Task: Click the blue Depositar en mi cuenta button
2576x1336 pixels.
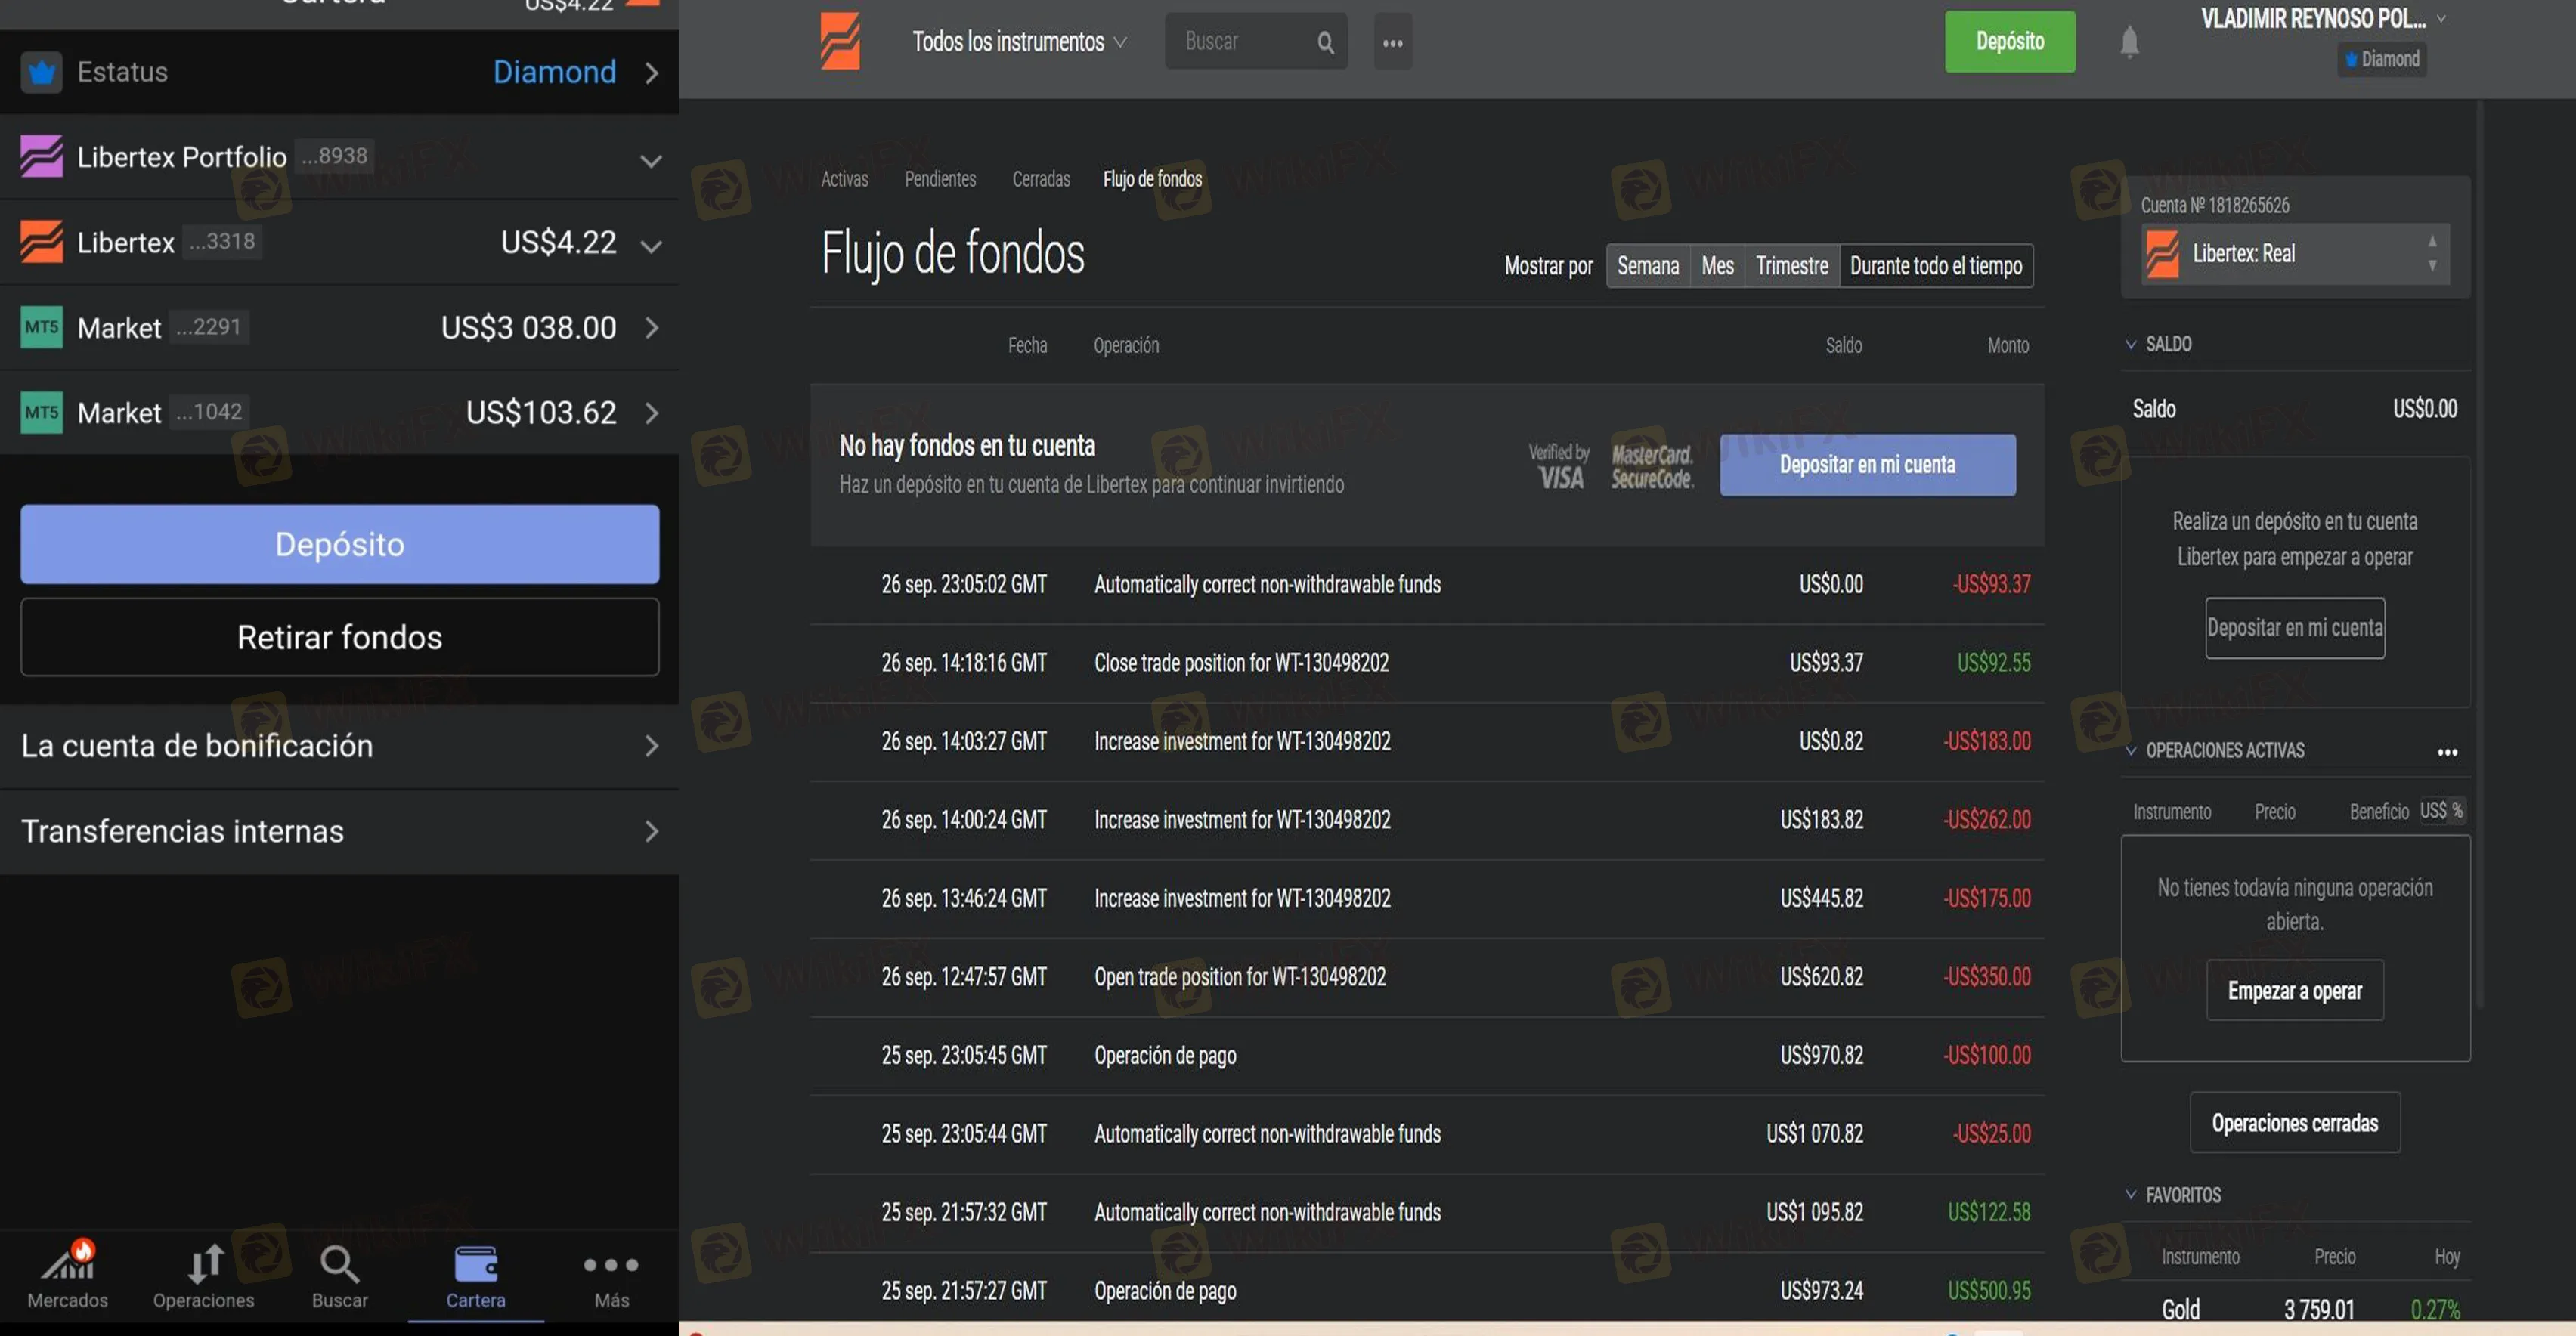Action: pos(1866,465)
